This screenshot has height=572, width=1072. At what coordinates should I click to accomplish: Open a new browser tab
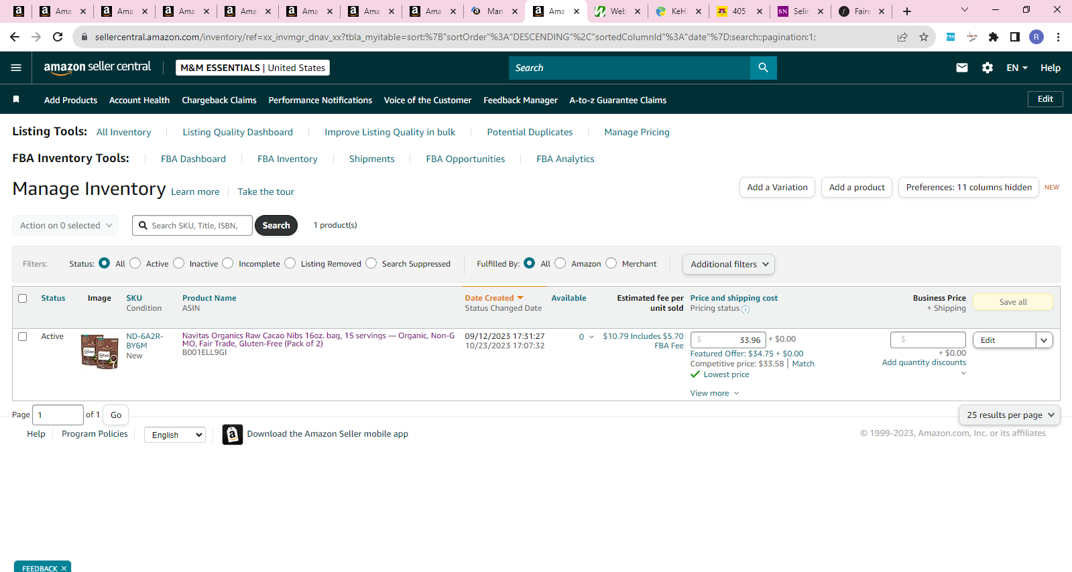(907, 11)
